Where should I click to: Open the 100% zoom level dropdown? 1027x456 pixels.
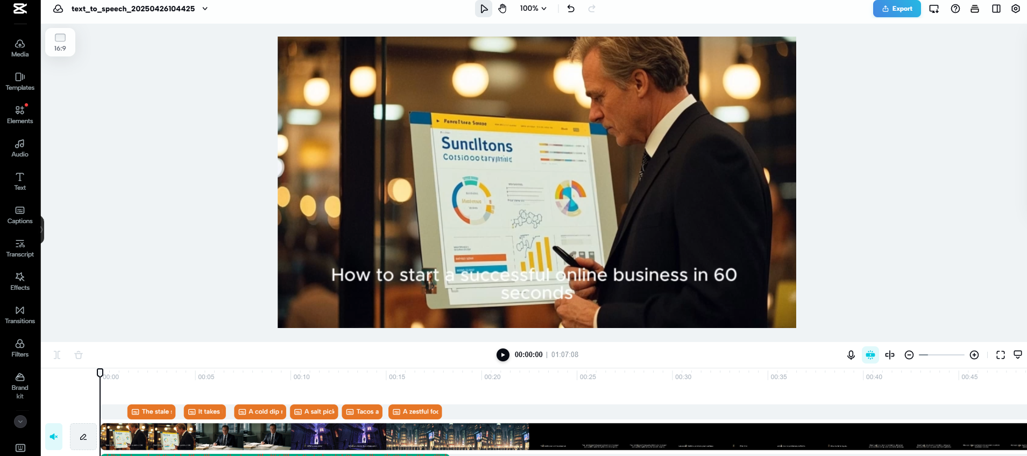click(533, 9)
